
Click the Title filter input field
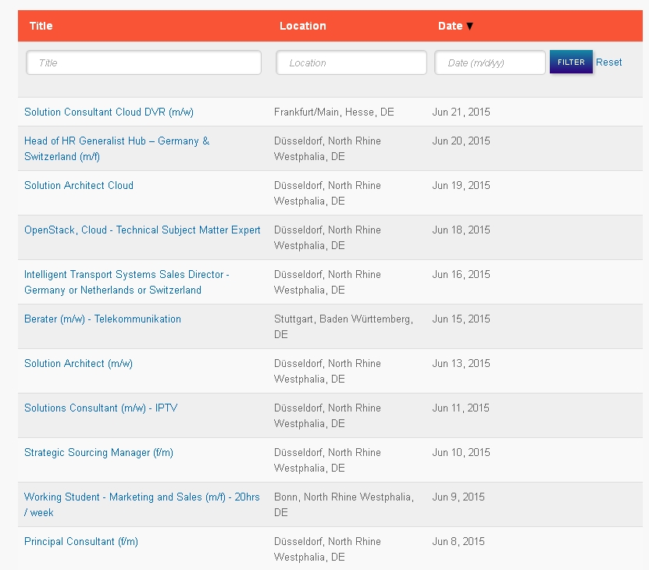click(144, 62)
